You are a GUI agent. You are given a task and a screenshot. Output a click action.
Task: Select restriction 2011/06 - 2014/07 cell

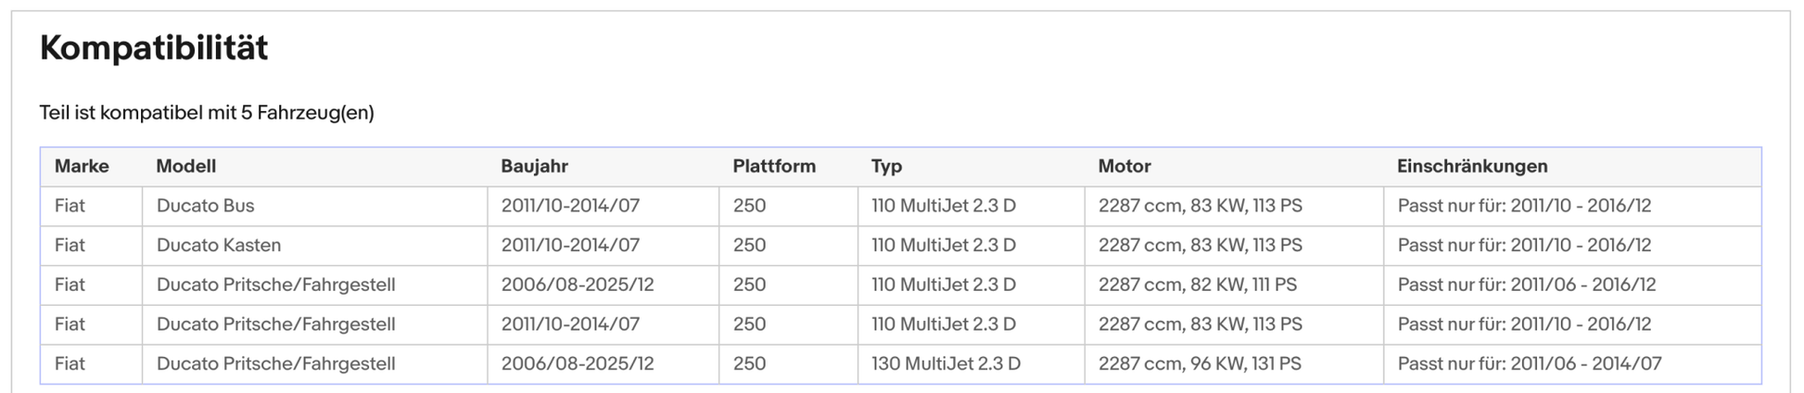[1572, 364]
